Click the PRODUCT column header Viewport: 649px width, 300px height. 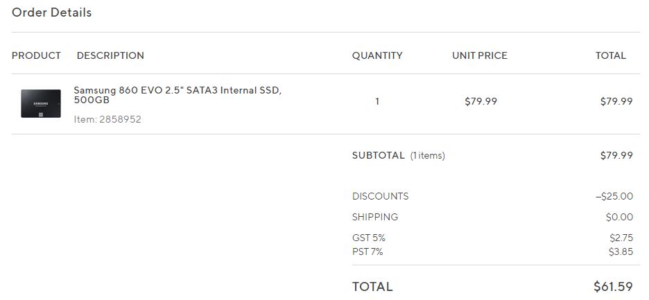coord(36,55)
